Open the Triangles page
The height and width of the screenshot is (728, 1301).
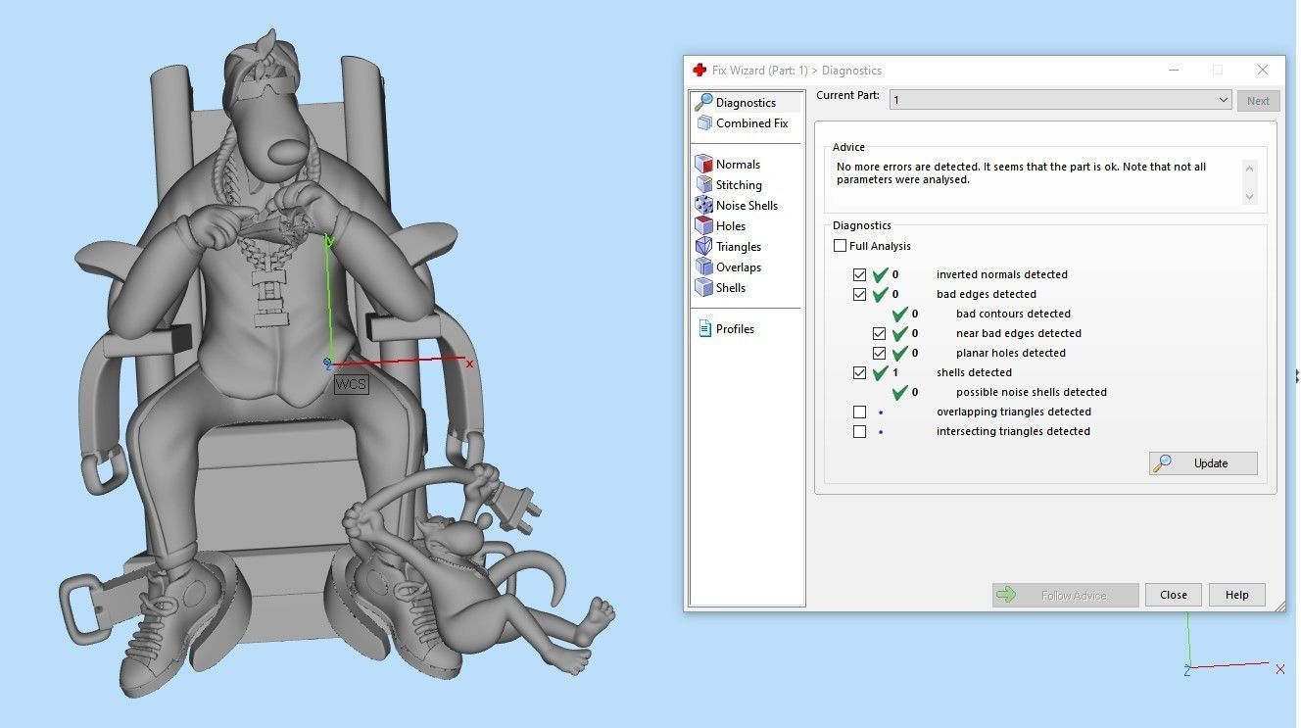pyautogui.click(x=739, y=247)
